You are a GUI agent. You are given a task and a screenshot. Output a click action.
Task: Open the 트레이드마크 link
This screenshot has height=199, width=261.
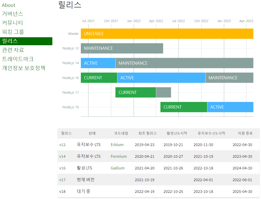tap(18, 59)
